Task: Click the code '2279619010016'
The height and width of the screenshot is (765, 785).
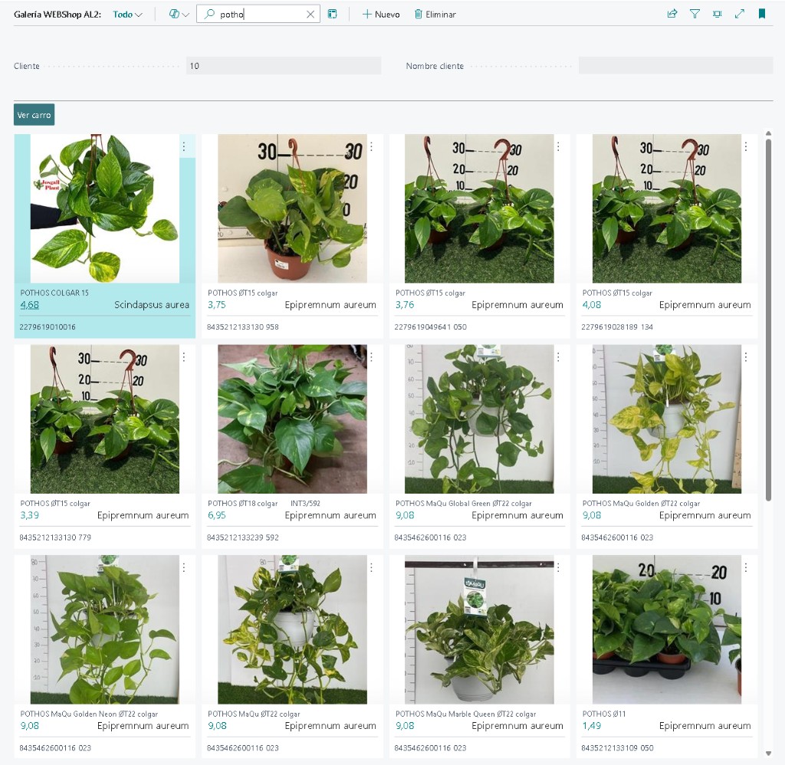Action: tap(48, 327)
